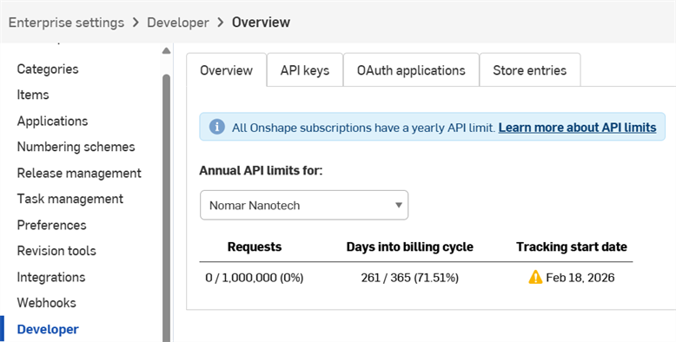Viewport: 676px width, 342px height.
Task: Click the sidebar scroll-up arrow
Action: click(x=166, y=51)
